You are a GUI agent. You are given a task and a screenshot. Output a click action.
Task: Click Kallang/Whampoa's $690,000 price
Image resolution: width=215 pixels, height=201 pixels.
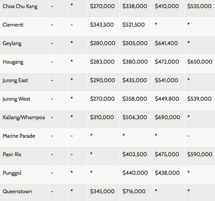pos(167,118)
